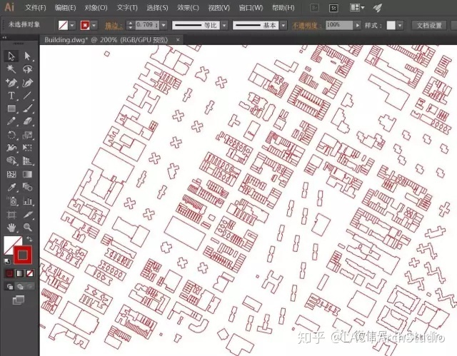457x356 pixels.
Task: Open the 文件(F) menu
Action: click(35, 8)
